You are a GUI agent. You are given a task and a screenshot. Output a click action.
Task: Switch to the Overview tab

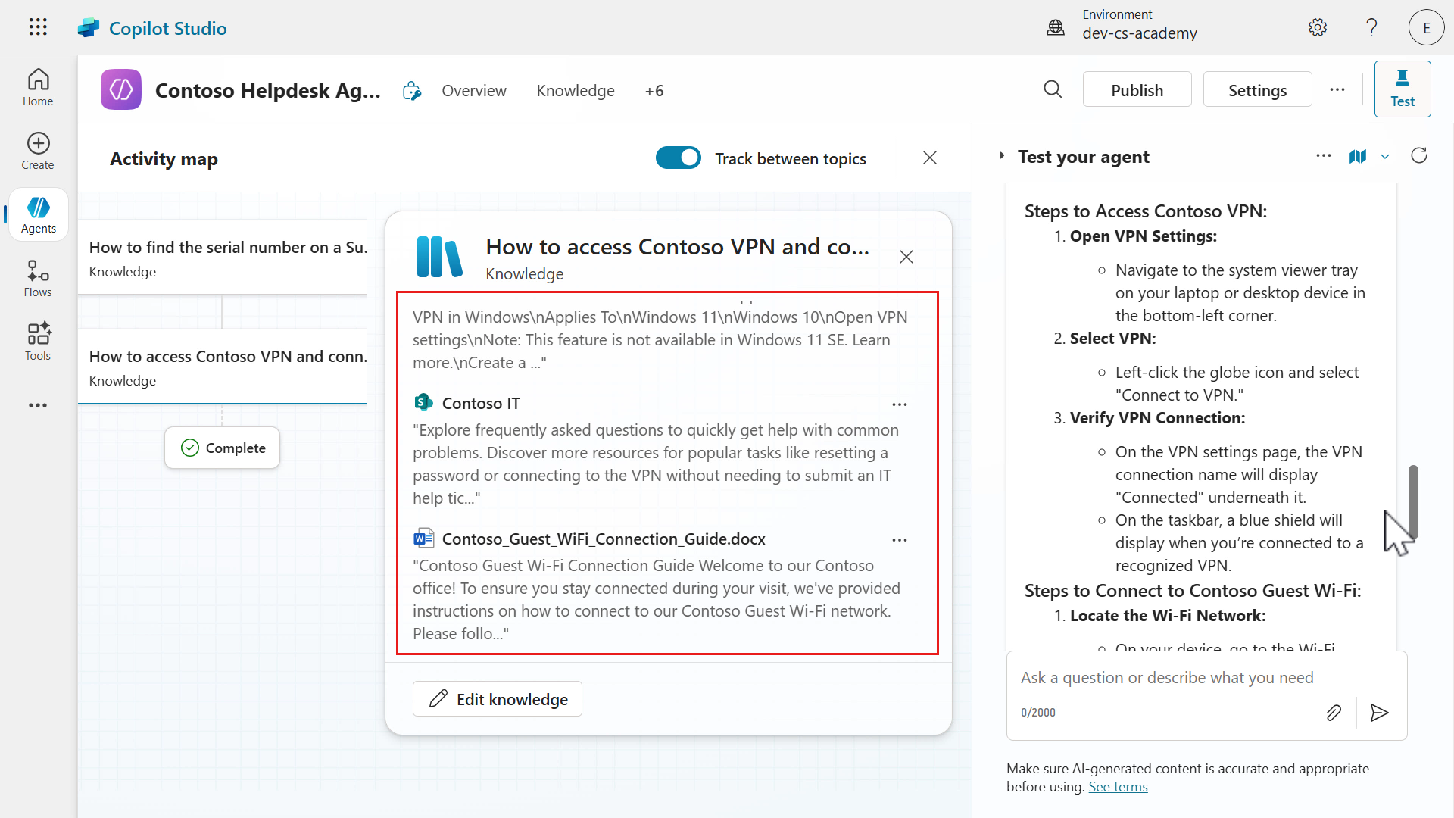coord(474,91)
